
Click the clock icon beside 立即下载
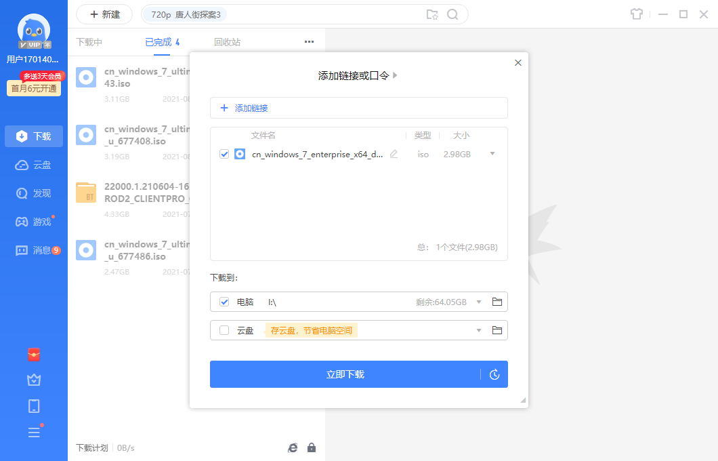pos(494,374)
